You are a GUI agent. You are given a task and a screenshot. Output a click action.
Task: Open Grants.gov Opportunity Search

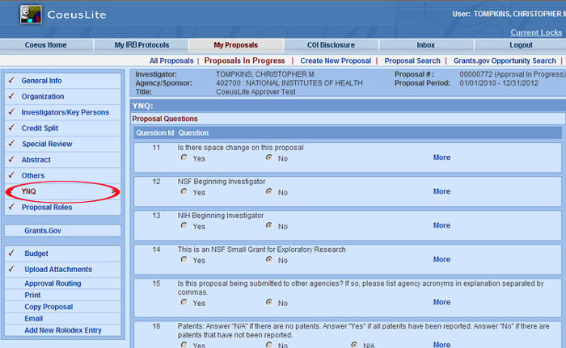pyautogui.click(x=505, y=61)
